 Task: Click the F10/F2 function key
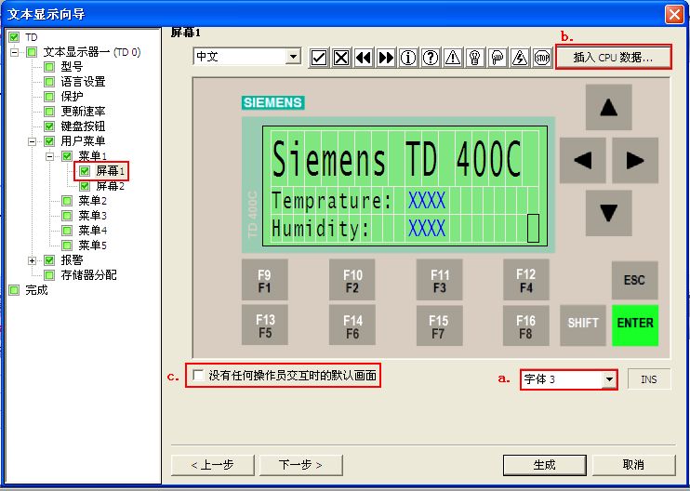[352, 280]
